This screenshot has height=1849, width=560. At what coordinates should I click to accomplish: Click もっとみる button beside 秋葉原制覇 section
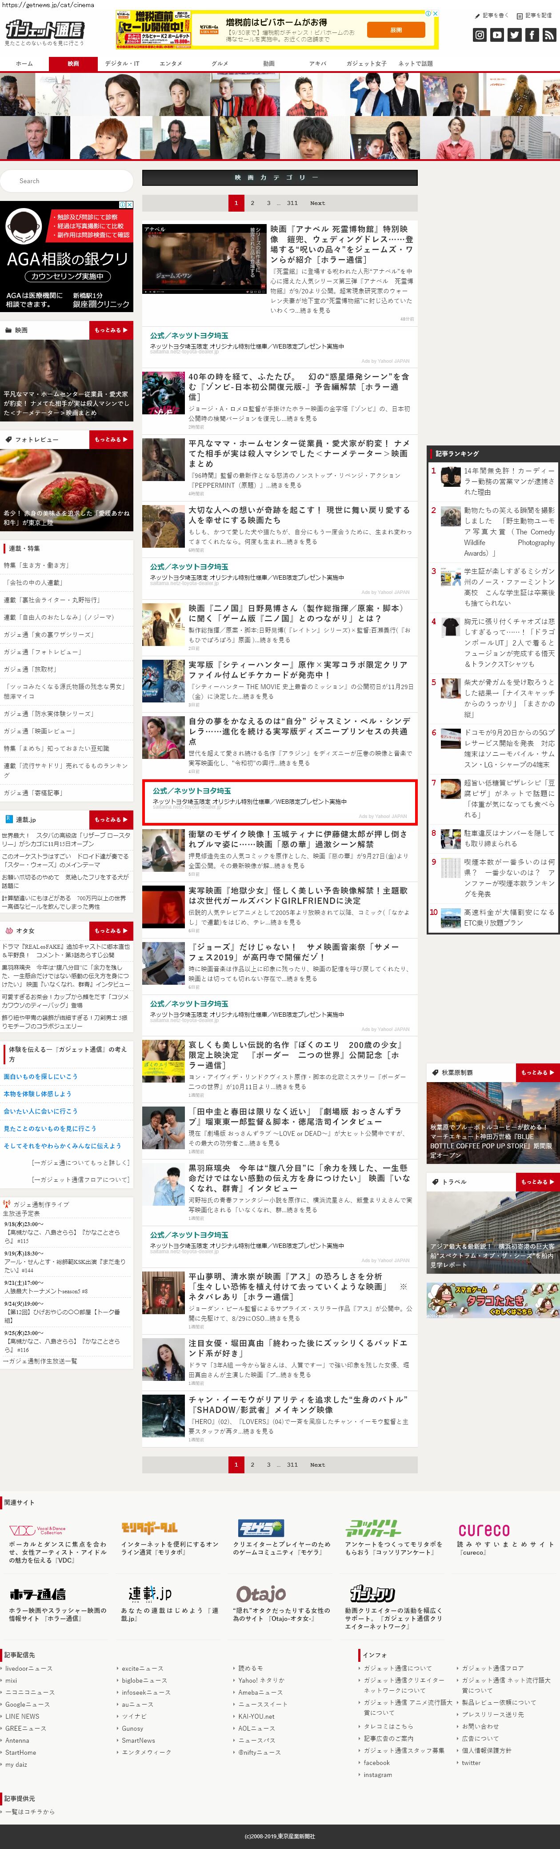point(538,1072)
